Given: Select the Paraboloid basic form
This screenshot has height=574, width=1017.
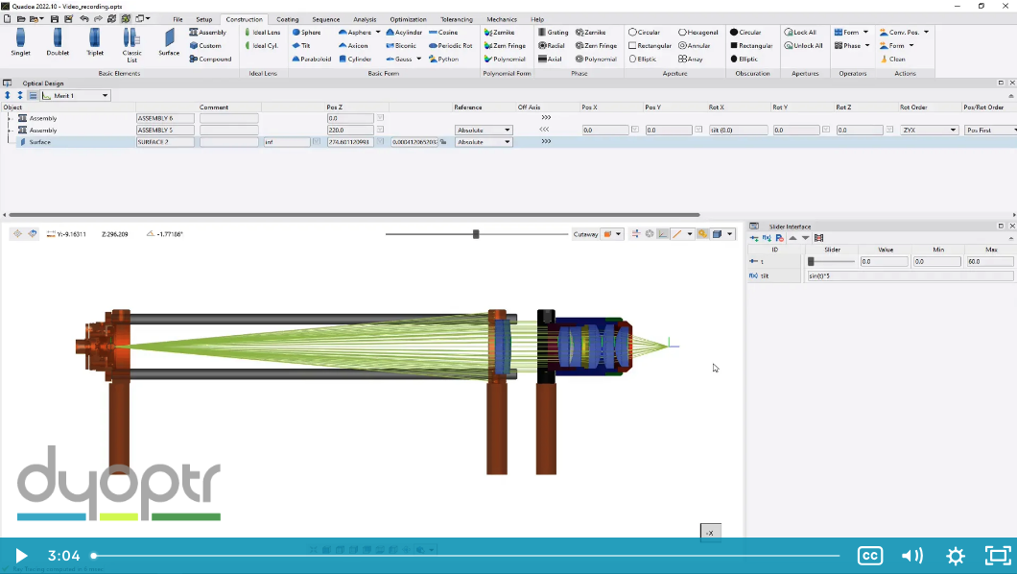Looking at the screenshot, I should 312,59.
